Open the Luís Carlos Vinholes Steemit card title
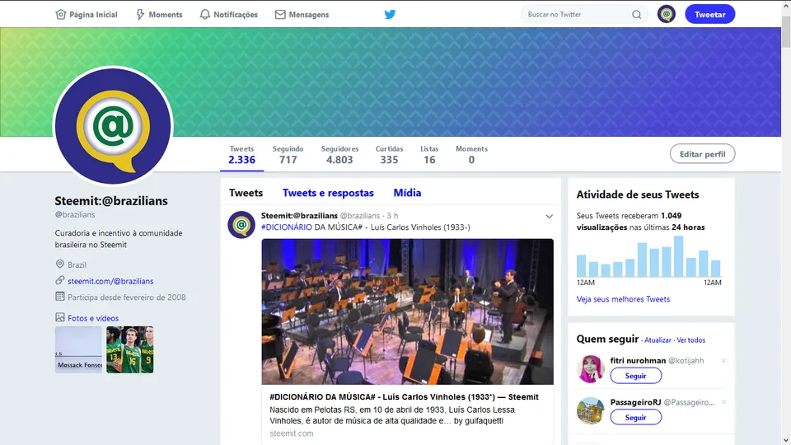This screenshot has width=791, height=445. pos(404,397)
